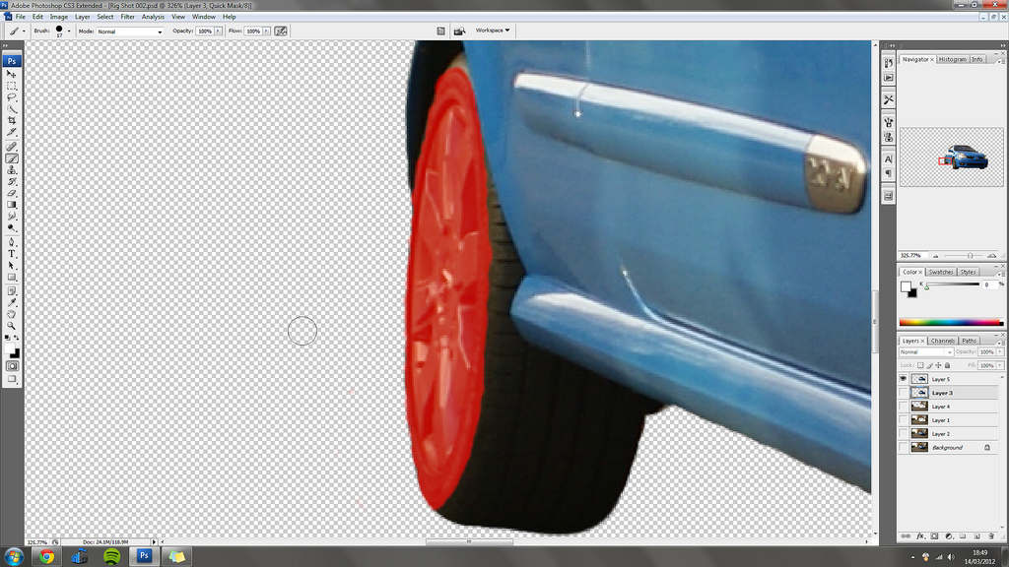Image resolution: width=1009 pixels, height=567 pixels.
Task: Click the Quick Mask mode button
Action: 12,365
